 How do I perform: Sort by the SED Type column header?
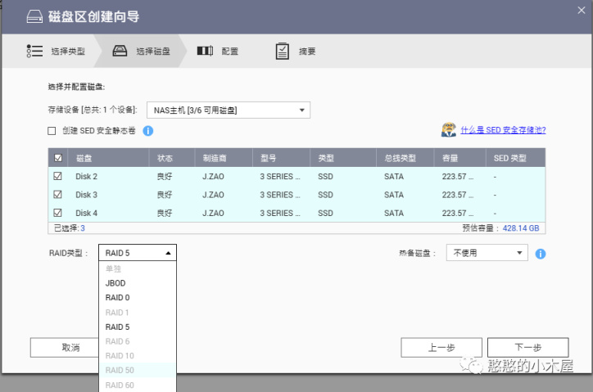click(x=515, y=158)
